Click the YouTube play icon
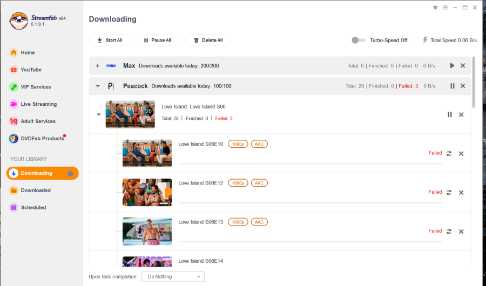The image size is (486, 286). click(13, 70)
